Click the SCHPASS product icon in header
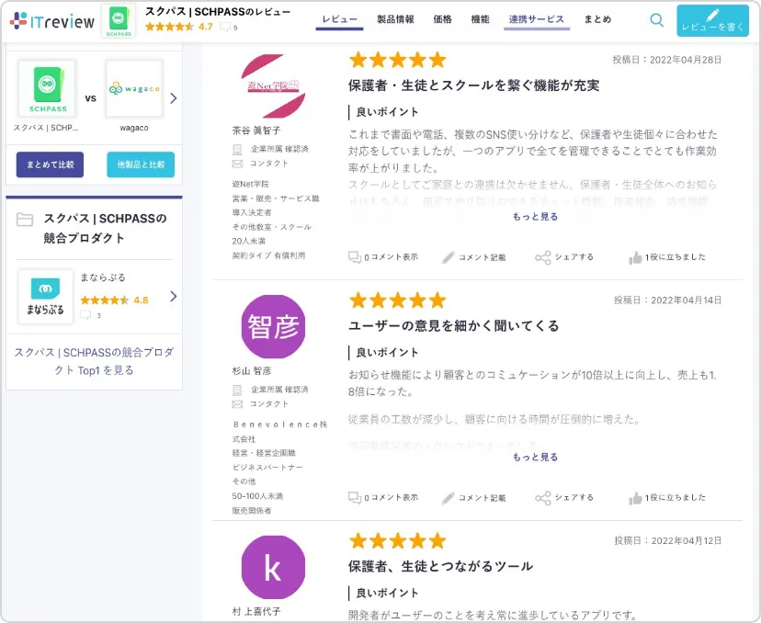 point(119,21)
